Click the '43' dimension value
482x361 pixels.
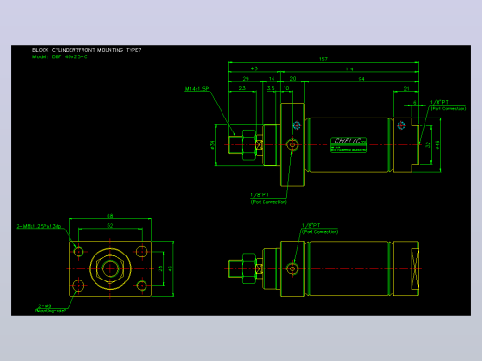coord(254,68)
